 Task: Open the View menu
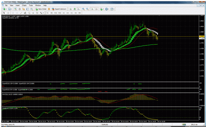coord(12,5)
